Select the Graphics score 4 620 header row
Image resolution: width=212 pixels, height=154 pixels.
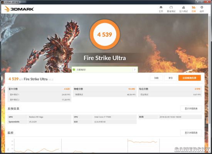click(39, 89)
